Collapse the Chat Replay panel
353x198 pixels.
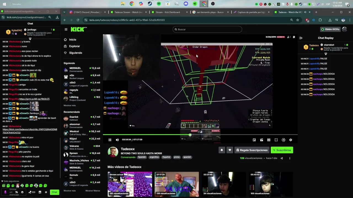coord(301,38)
